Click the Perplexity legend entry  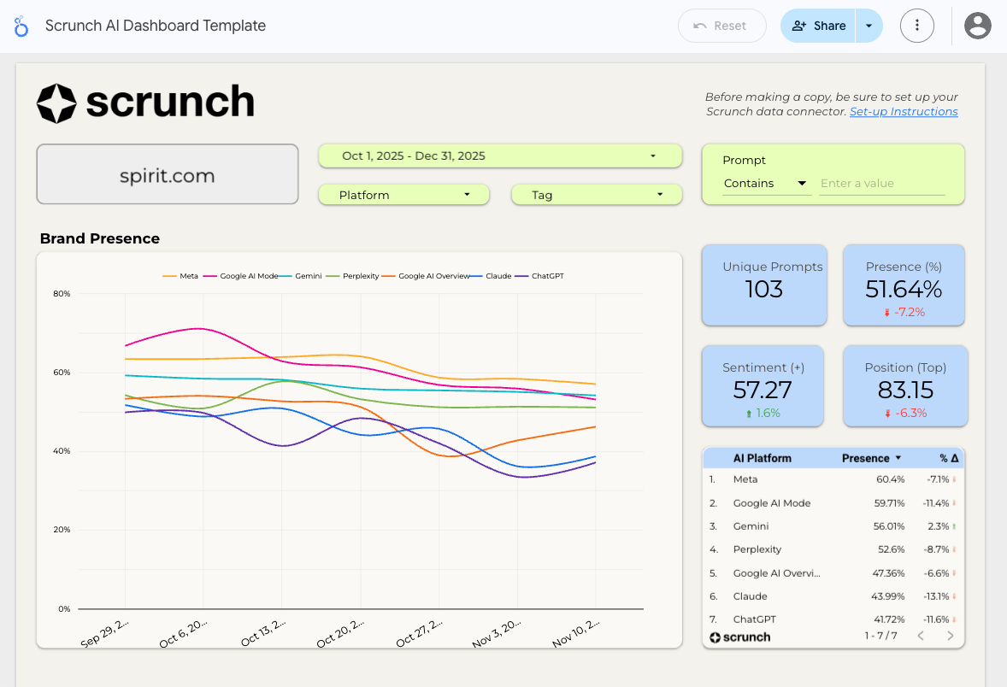click(x=352, y=276)
